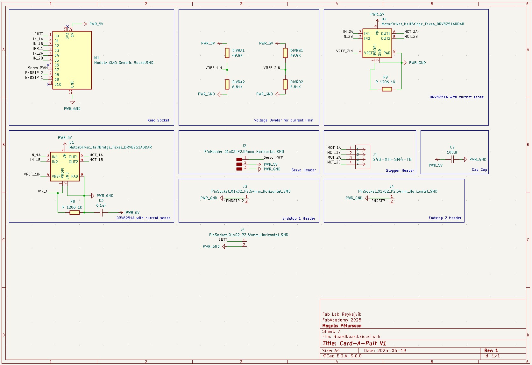Click pin 1 pad of J2 servo header

point(239,159)
